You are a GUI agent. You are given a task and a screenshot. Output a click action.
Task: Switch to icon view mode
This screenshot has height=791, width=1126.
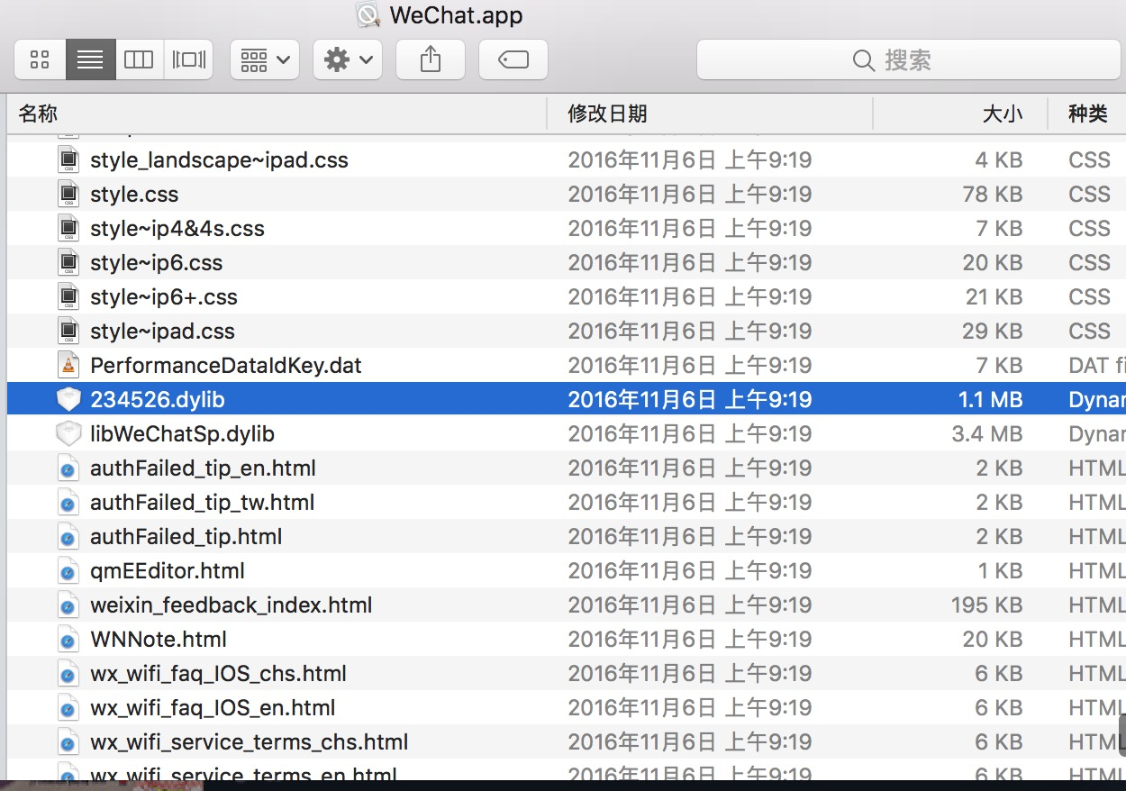click(x=40, y=60)
